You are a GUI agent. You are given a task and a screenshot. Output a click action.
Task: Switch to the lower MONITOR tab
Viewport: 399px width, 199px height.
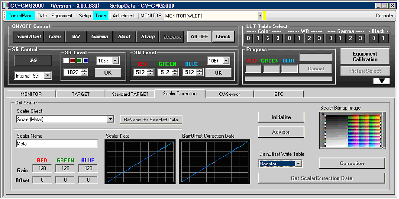coord(31,94)
